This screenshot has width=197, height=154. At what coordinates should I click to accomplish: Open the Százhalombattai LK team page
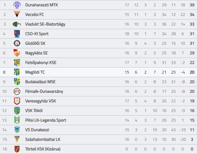coord(43,139)
